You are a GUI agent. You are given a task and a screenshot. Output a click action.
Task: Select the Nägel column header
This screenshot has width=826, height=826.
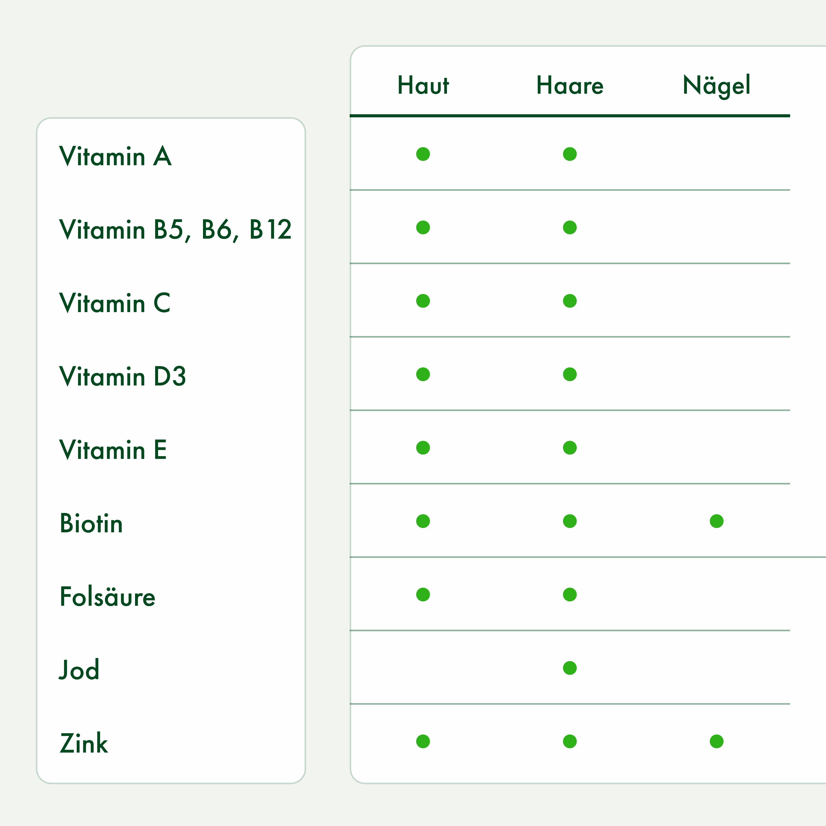717,85
